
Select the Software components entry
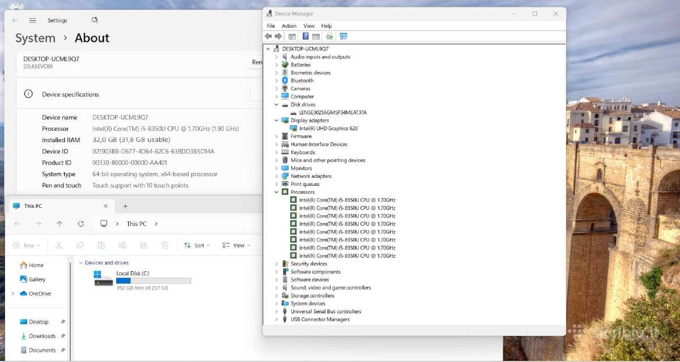click(316, 272)
